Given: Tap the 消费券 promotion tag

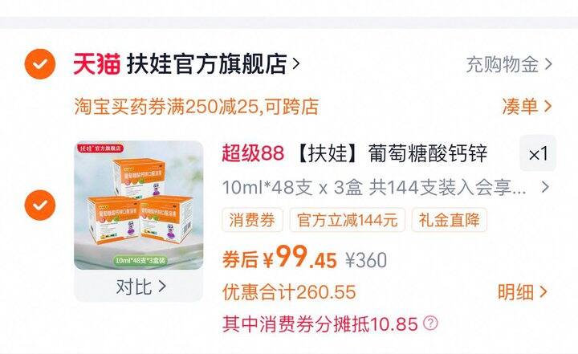Looking at the screenshot, I should coord(253,220).
